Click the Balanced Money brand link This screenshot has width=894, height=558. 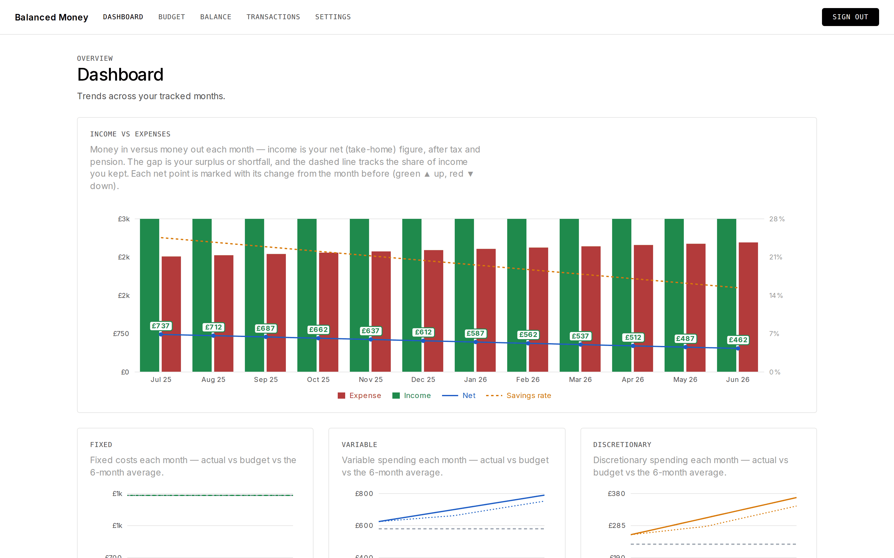(x=51, y=17)
